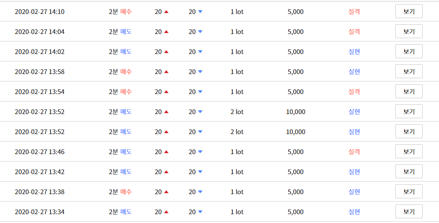Click 보기 for the 14:04 trade
The height and width of the screenshot is (223, 439).
[x=409, y=31]
